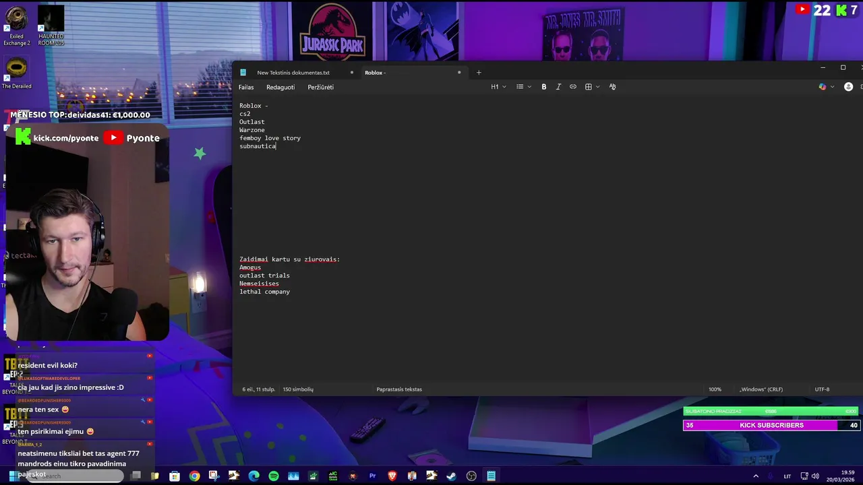The height and width of the screenshot is (485, 863).
Task: Click the line and column indicator
Action: tap(259, 389)
